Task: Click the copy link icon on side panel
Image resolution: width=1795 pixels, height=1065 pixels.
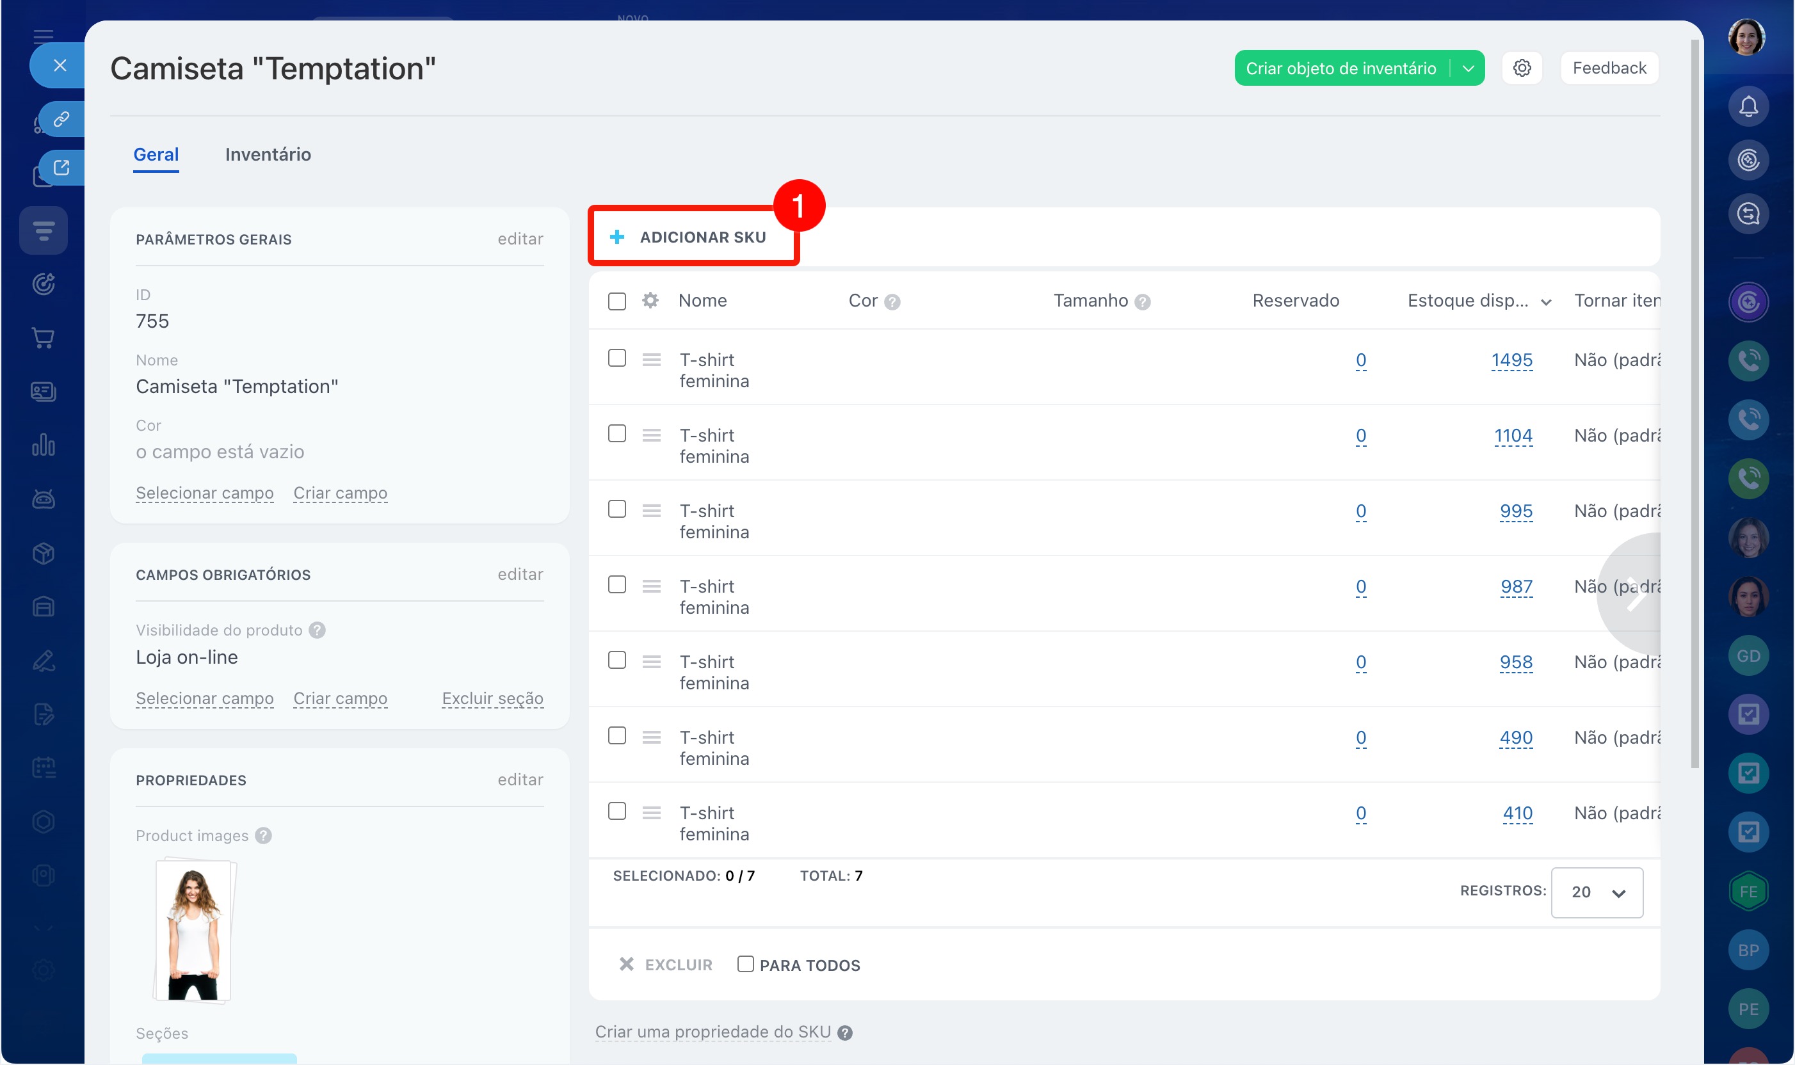Action: click(61, 118)
